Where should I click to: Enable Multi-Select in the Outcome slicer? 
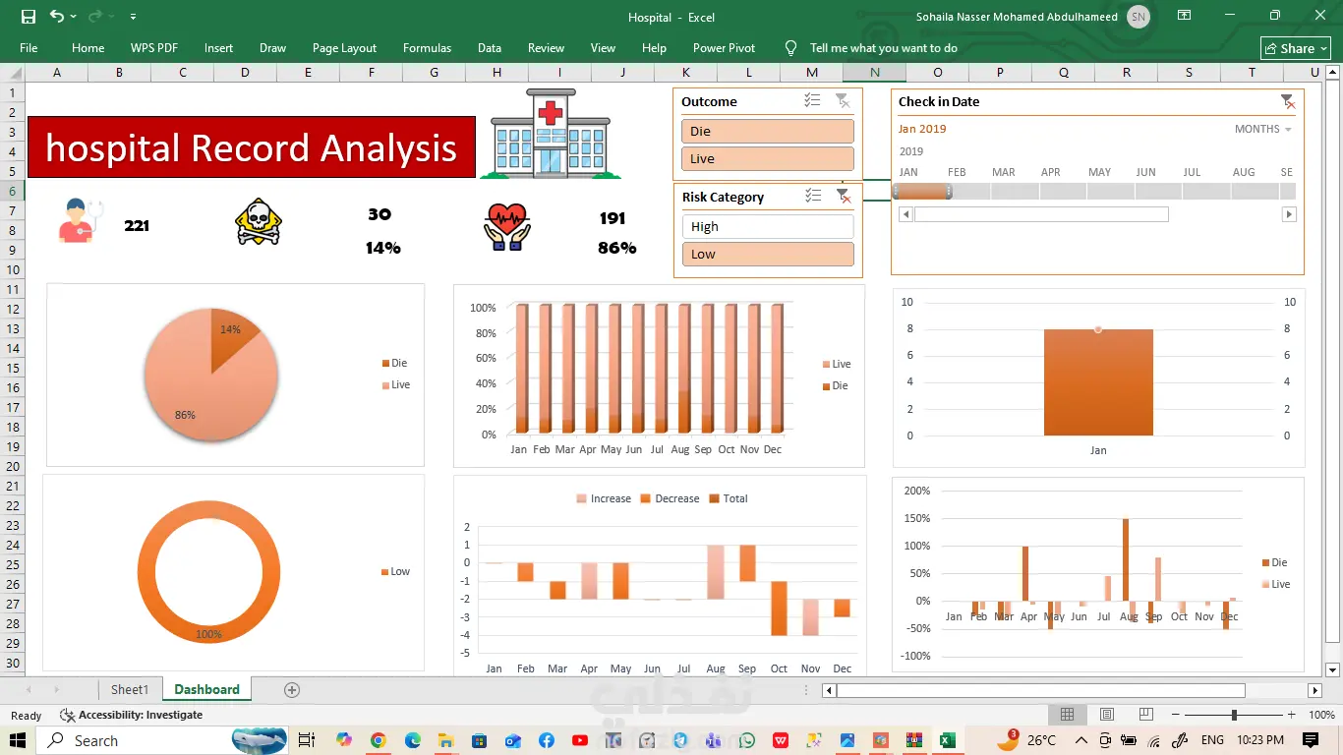click(812, 100)
